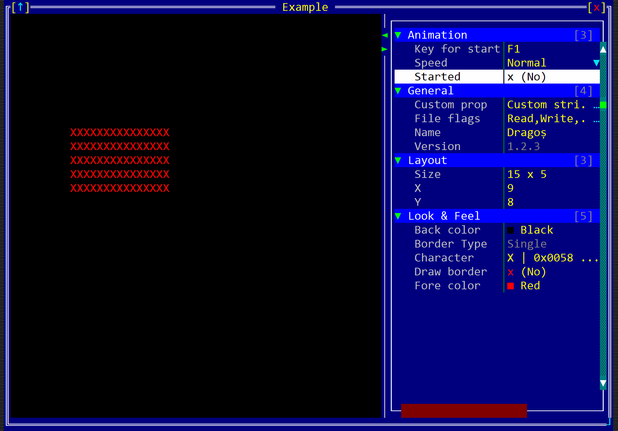This screenshot has width=618, height=431.
Task: Select the X position property
Action: [497, 188]
